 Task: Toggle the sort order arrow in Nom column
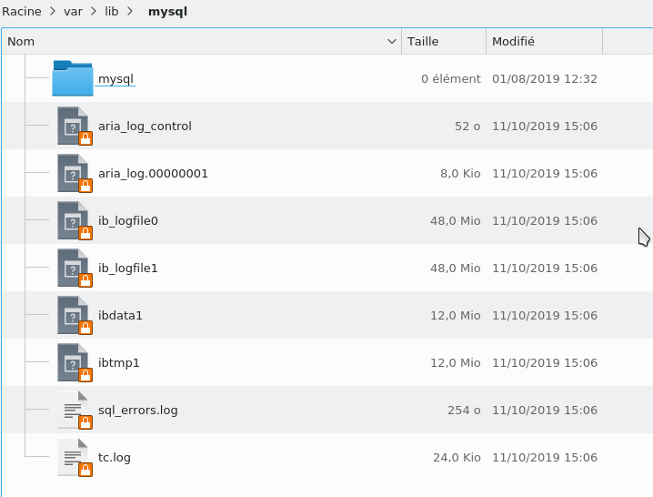(x=391, y=41)
